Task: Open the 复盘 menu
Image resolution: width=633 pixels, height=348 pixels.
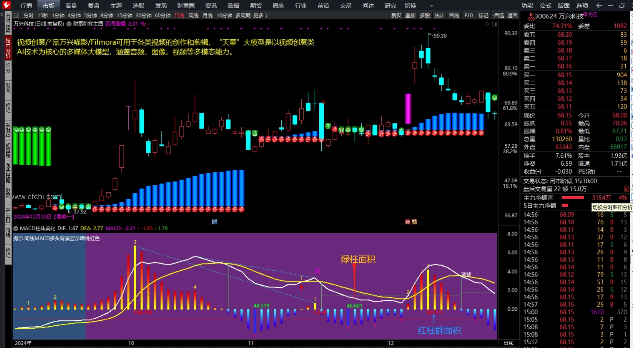Action: click(x=93, y=5)
